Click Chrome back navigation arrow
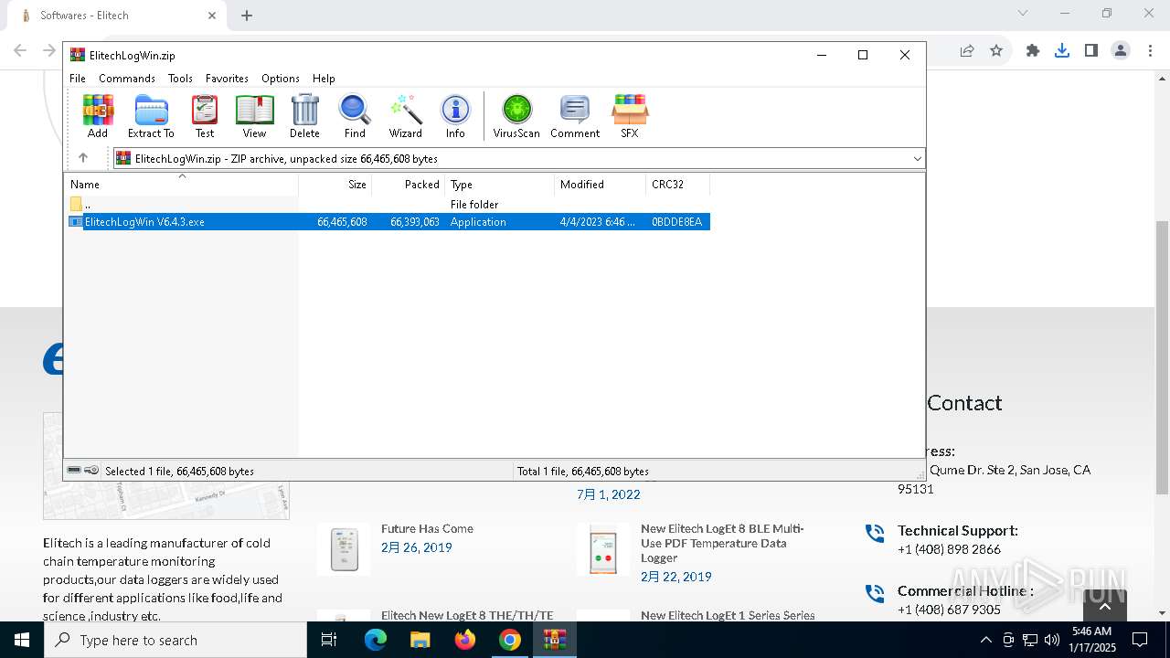This screenshot has width=1170, height=658. point(20,51)
